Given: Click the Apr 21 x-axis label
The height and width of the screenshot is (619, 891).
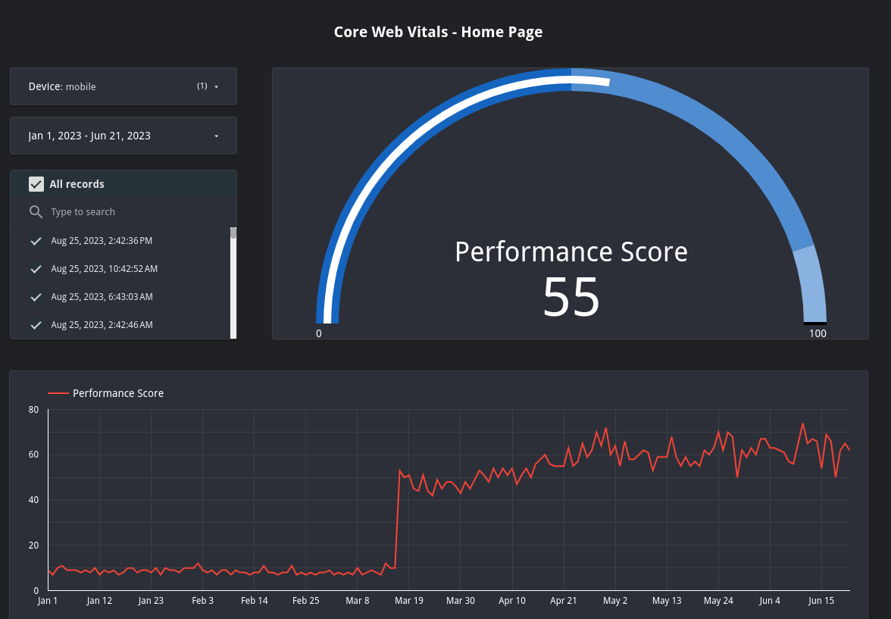Looking at the screenshot, I should 564,601.
